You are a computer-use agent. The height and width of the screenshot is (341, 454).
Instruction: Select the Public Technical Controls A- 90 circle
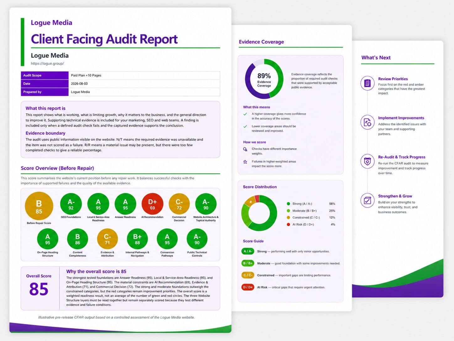(197, 239)
